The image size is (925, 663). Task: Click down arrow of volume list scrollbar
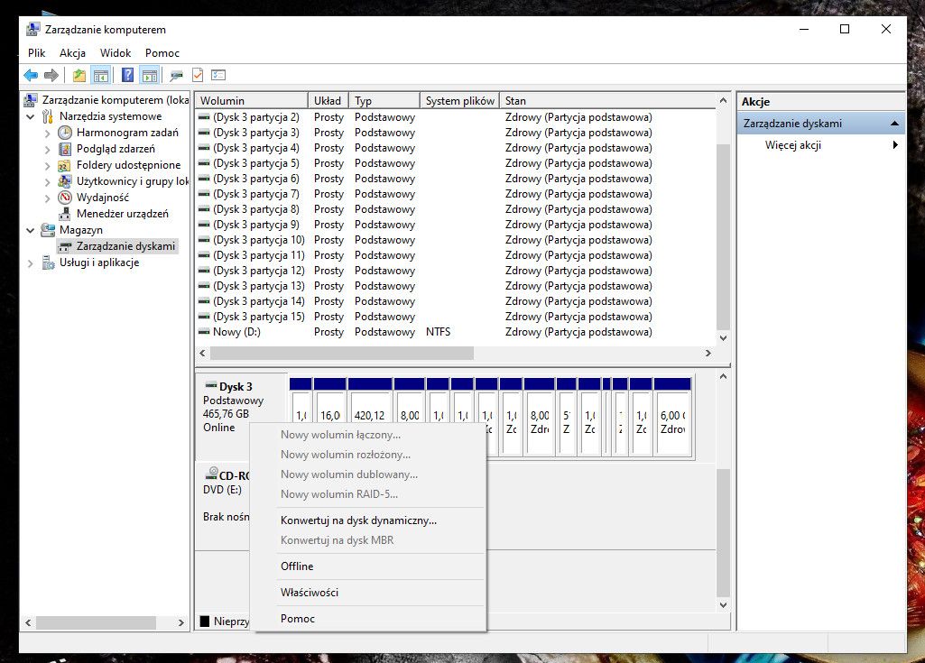[723, 338]
